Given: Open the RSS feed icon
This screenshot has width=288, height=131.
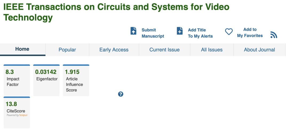Looking at the screenshot, I should (x=274, y=35).
